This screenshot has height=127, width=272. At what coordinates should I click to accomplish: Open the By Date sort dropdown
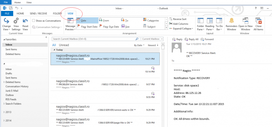coord(139,45)
